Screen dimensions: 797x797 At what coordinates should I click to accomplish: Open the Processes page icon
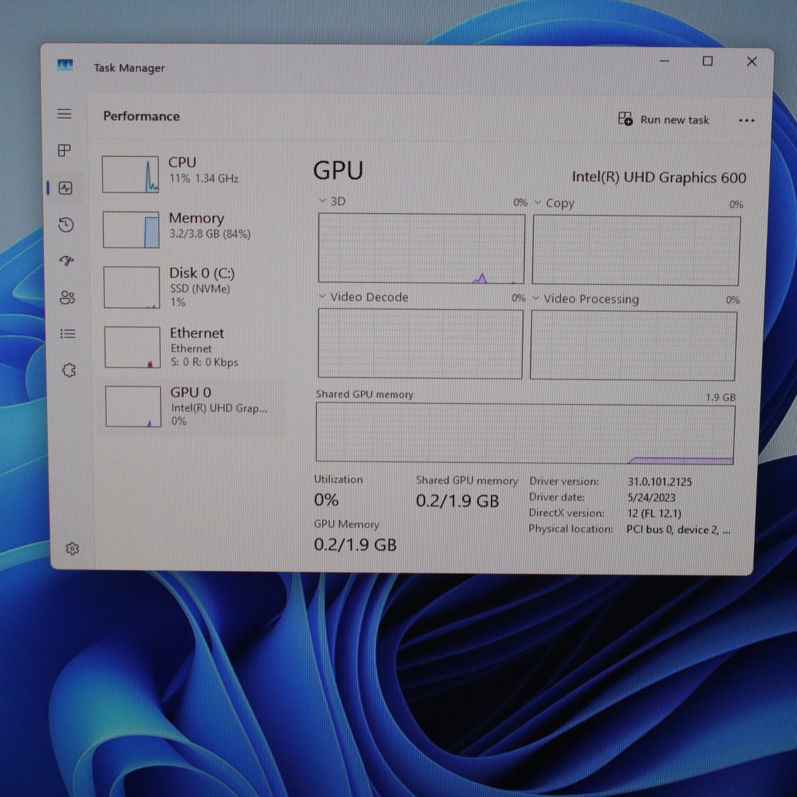tap(64, 150)
